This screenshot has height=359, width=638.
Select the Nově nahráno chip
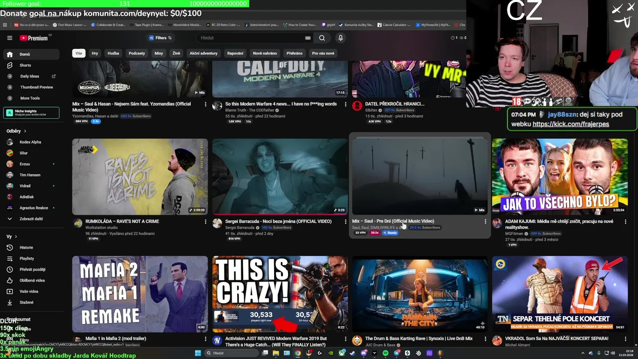tap(265, 53)
